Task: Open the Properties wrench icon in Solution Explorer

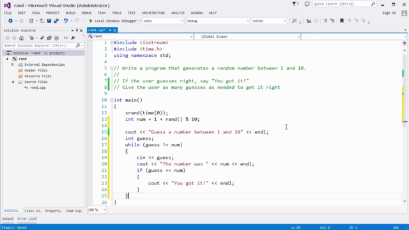Action: [73, 38]
